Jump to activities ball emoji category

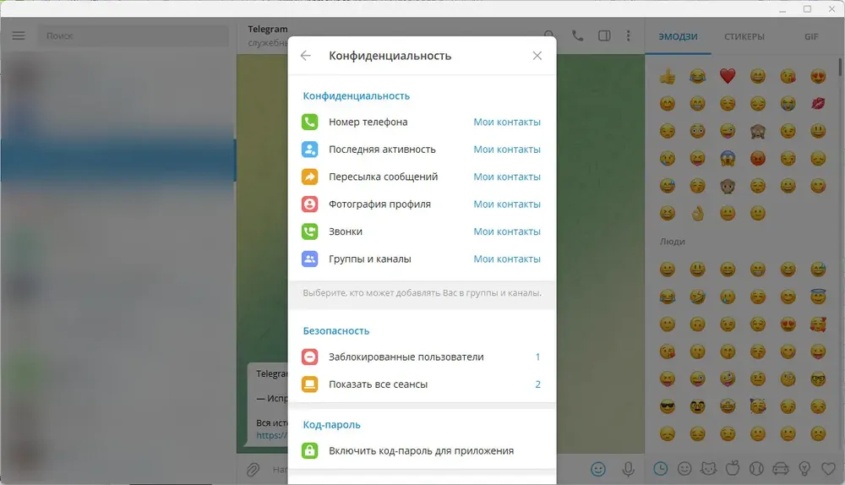point(756,469)
